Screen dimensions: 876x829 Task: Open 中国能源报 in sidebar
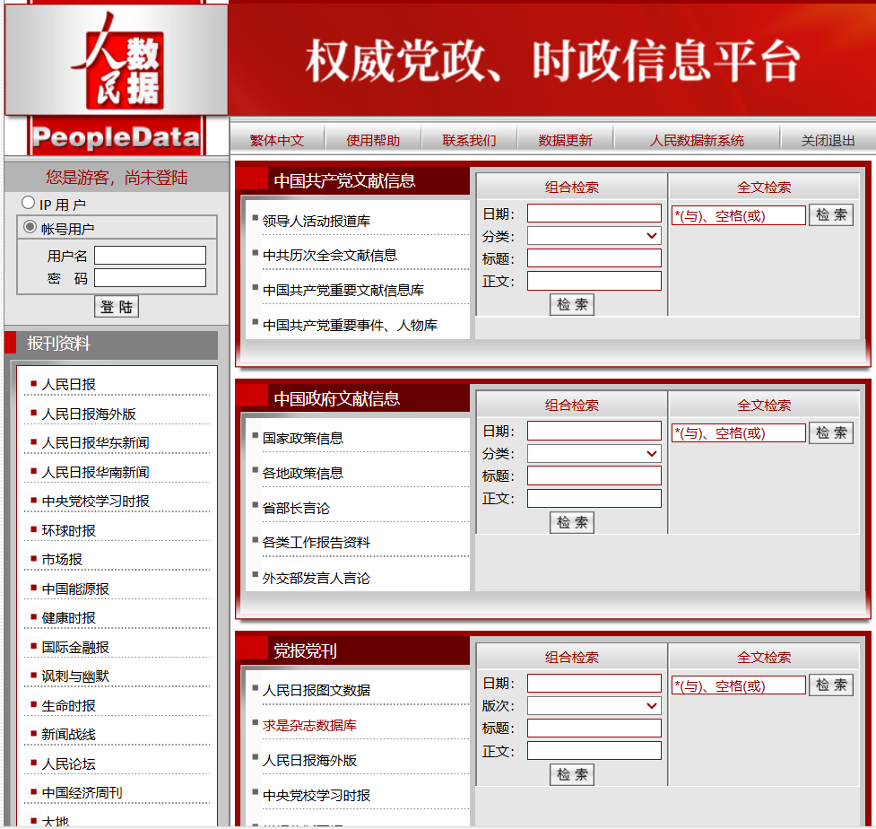pyautogui.click(x=75, y=589)
